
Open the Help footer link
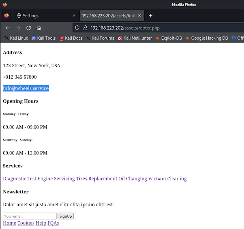click(x=41, y=223)
